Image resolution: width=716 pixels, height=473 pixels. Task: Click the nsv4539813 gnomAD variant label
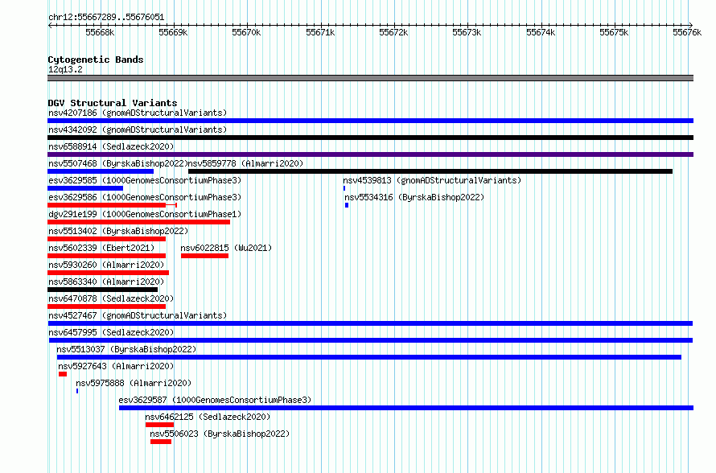(x=432, y=180)
